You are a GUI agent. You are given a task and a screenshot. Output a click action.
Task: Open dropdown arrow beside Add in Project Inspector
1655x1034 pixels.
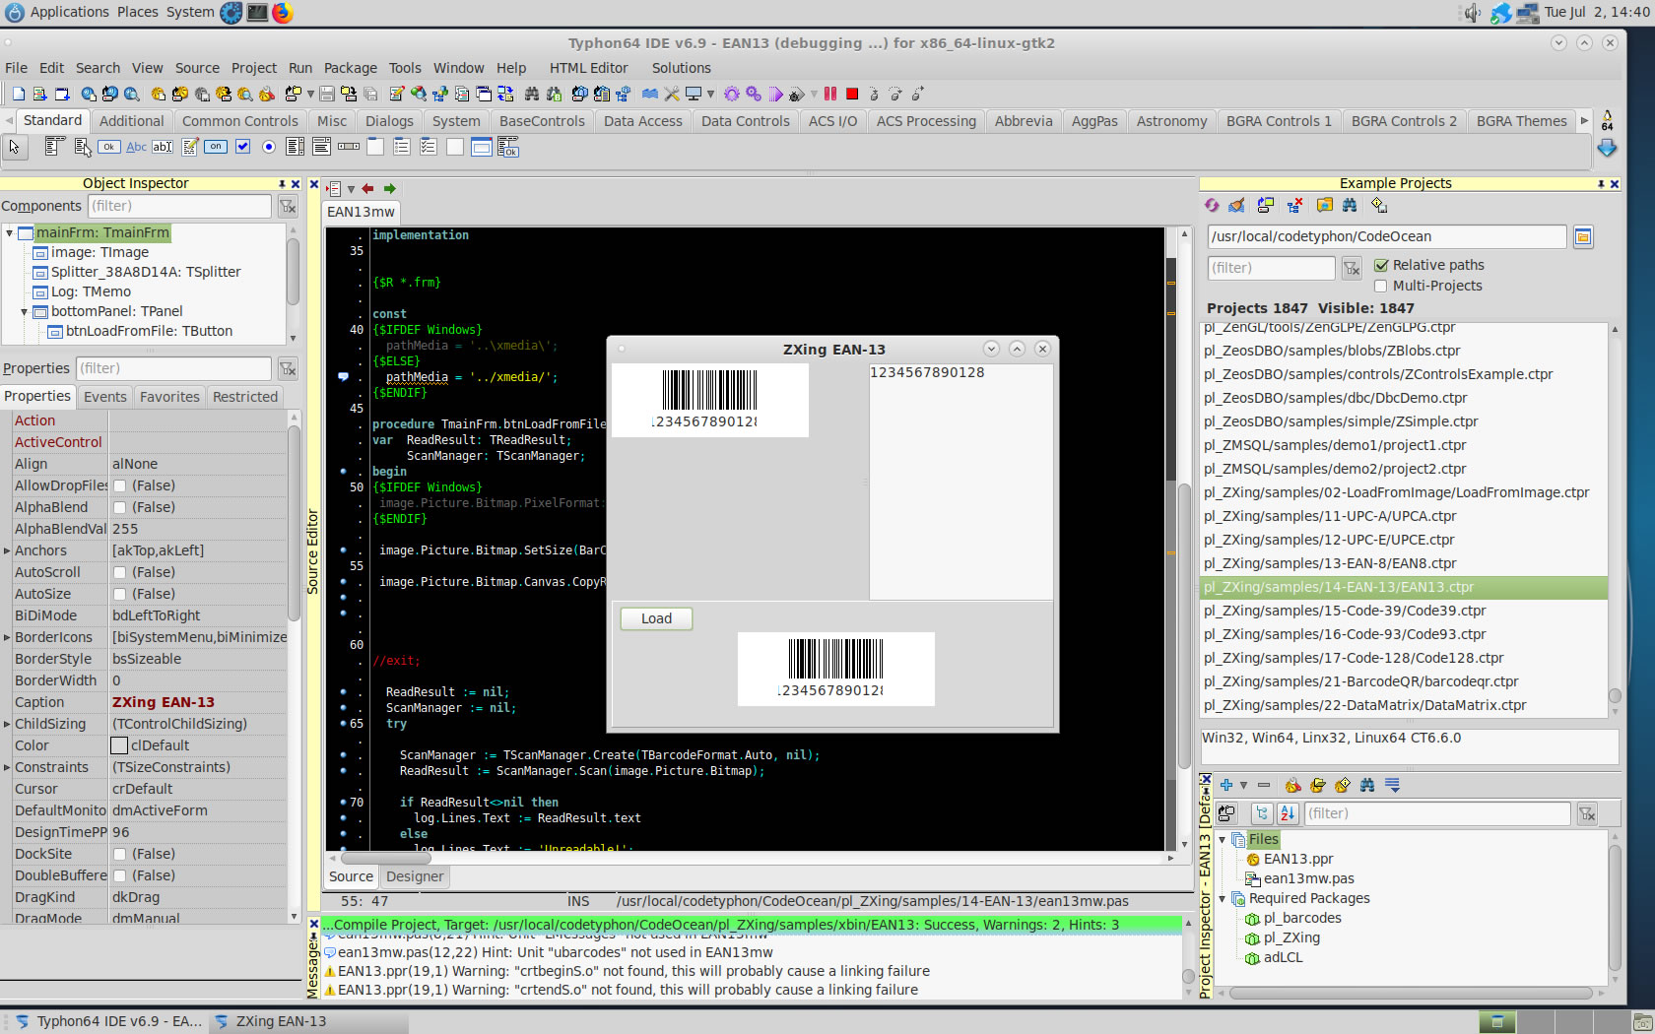(1243, 785)
